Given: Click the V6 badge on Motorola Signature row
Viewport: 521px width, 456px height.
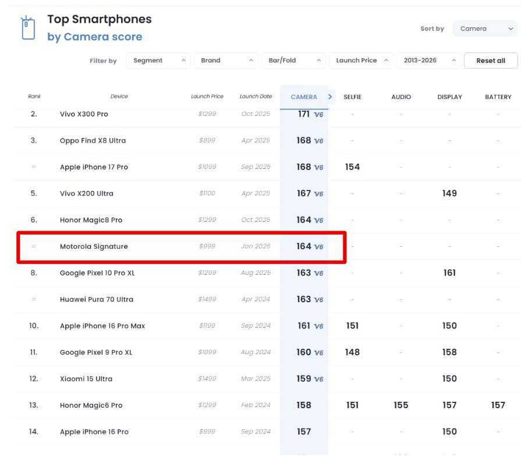Looking at the screenshot, I should click(318, 247).
